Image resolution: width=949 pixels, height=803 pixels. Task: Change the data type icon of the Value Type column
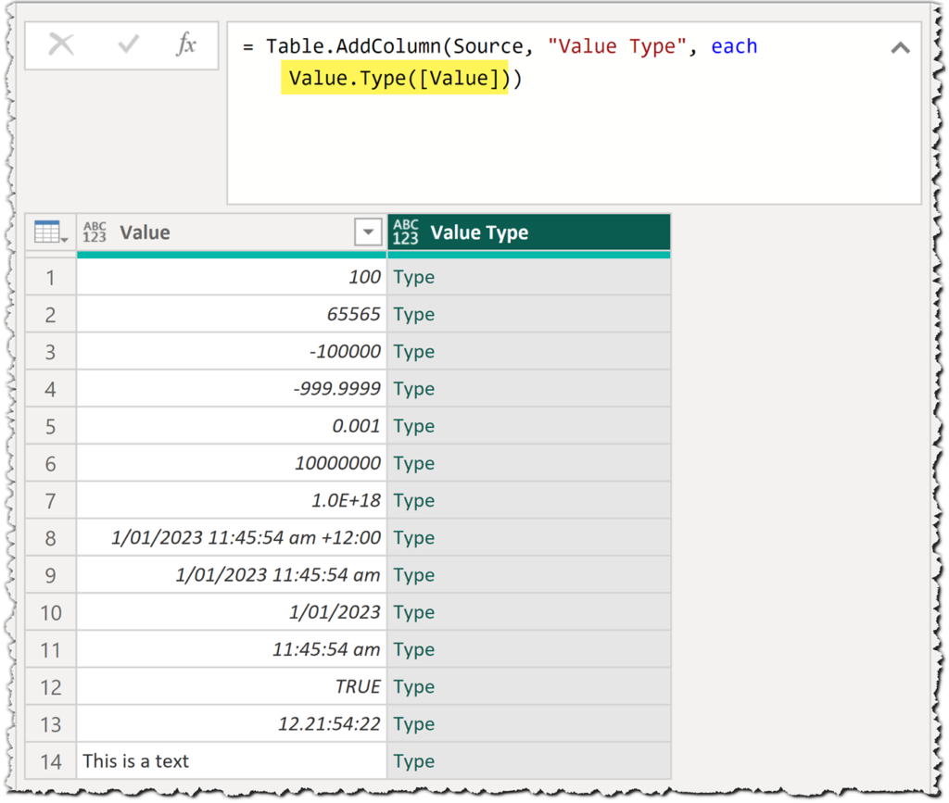tap(406, 232)
